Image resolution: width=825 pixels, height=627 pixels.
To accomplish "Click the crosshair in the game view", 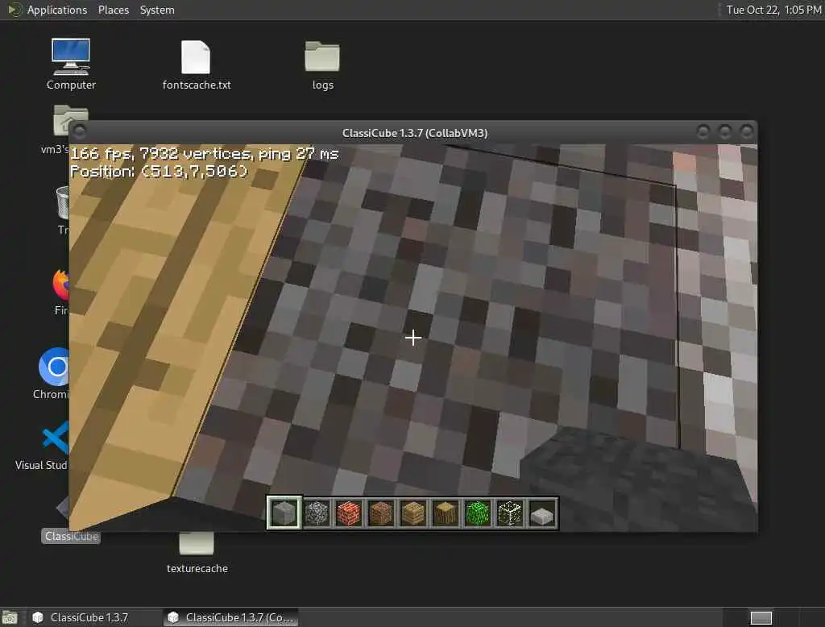I will tap(413, 338).
